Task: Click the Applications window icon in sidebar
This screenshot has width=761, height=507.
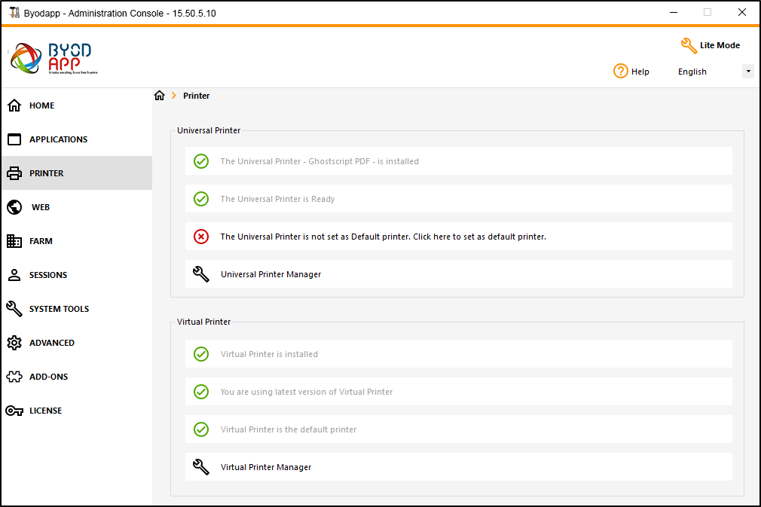Action: [14, 139]
